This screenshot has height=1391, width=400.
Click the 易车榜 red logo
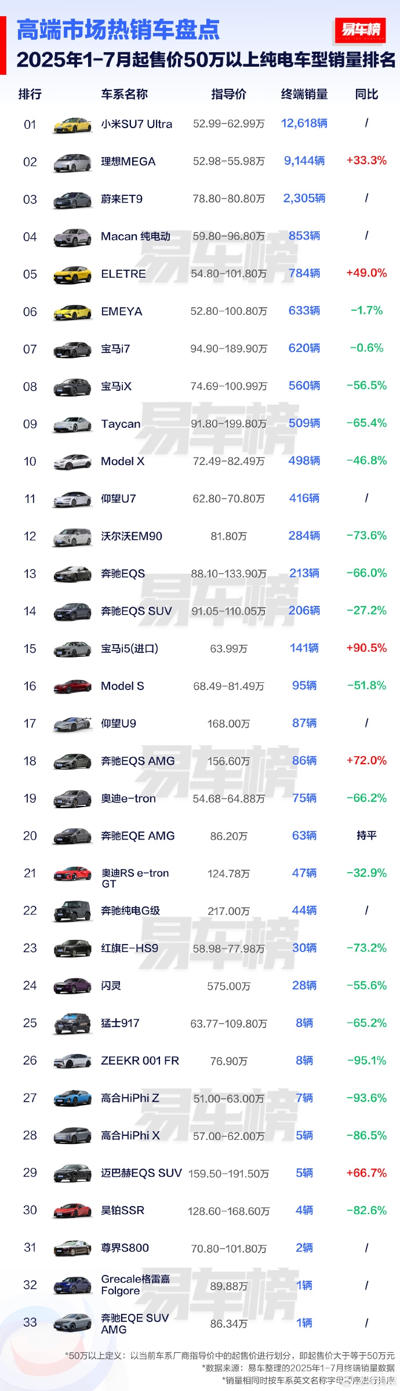point(361,30)
